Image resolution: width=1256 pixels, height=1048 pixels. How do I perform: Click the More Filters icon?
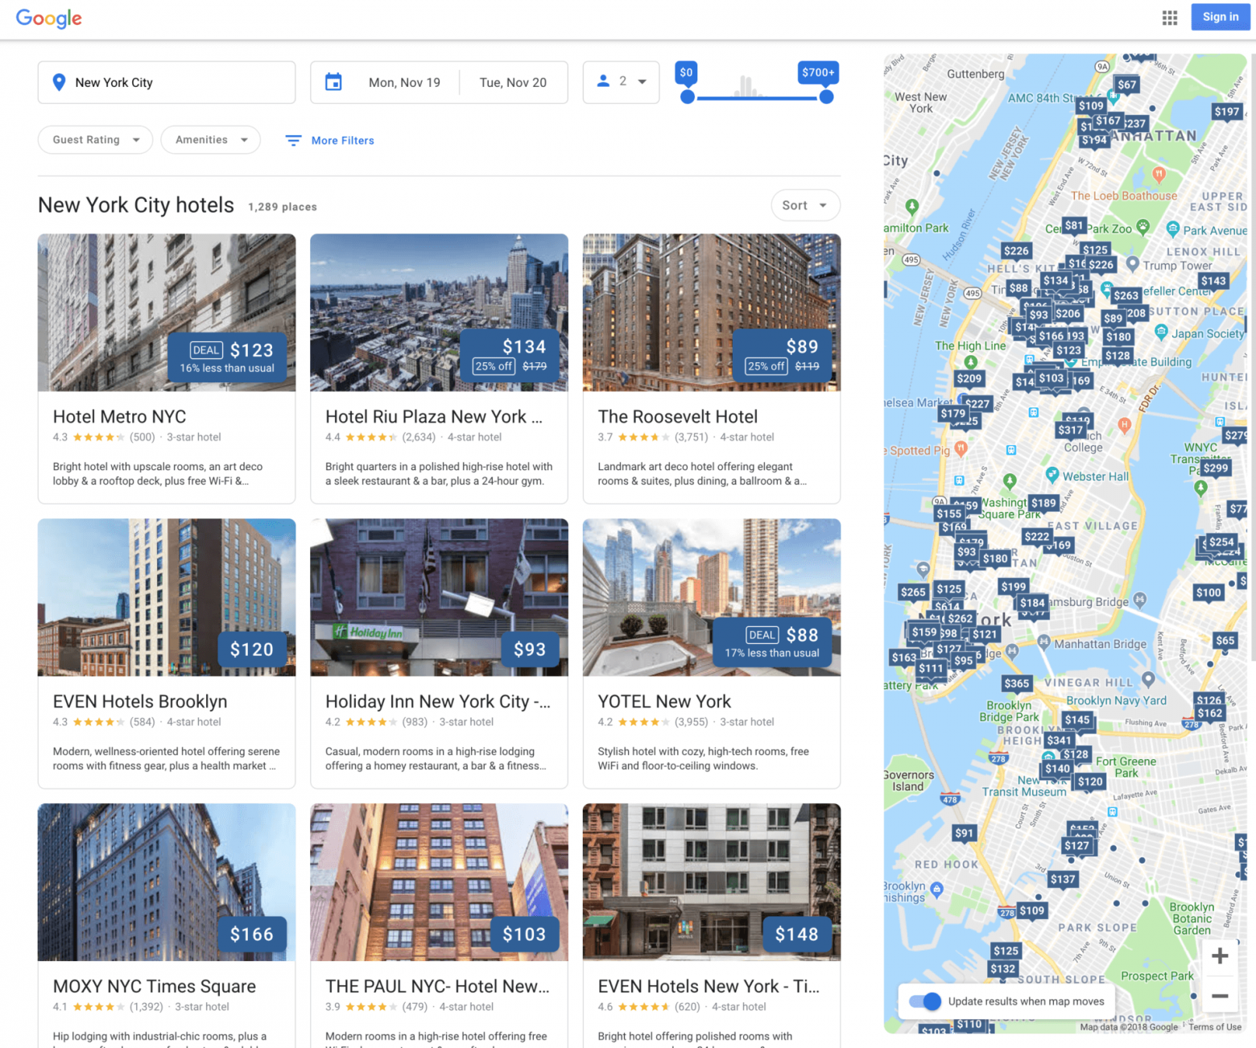[x=293, y=140]
